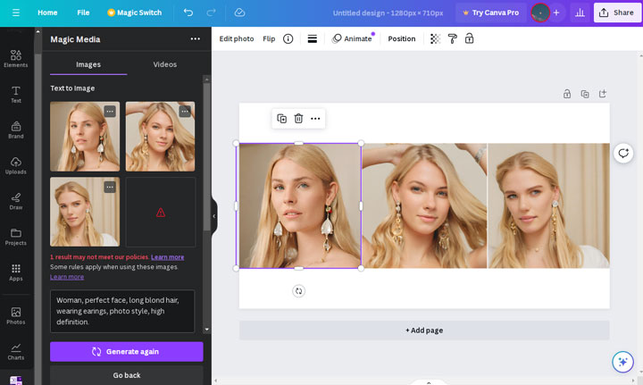
Task: Select middle canvas image of woman
Action: click(424, 205)
